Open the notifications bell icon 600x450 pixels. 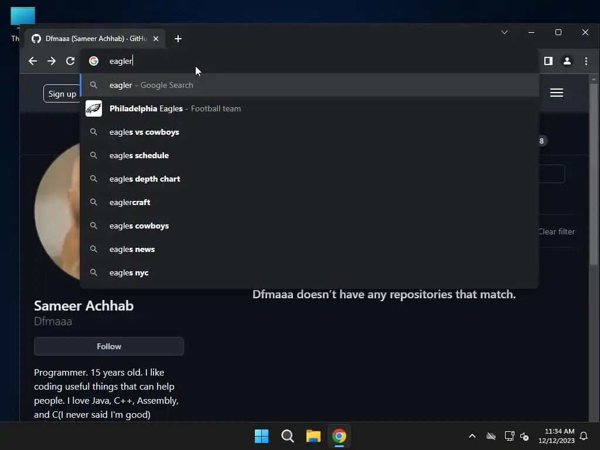(584, 436)
